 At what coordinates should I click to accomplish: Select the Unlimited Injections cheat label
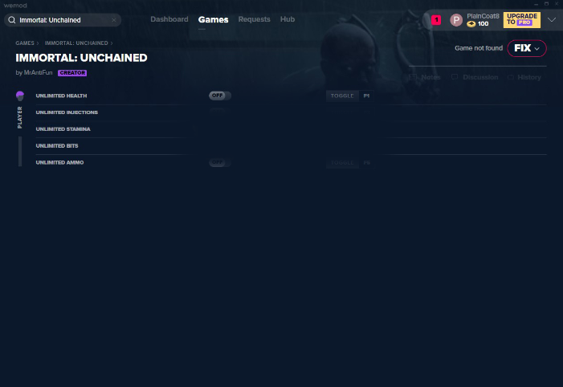(67, 112)
